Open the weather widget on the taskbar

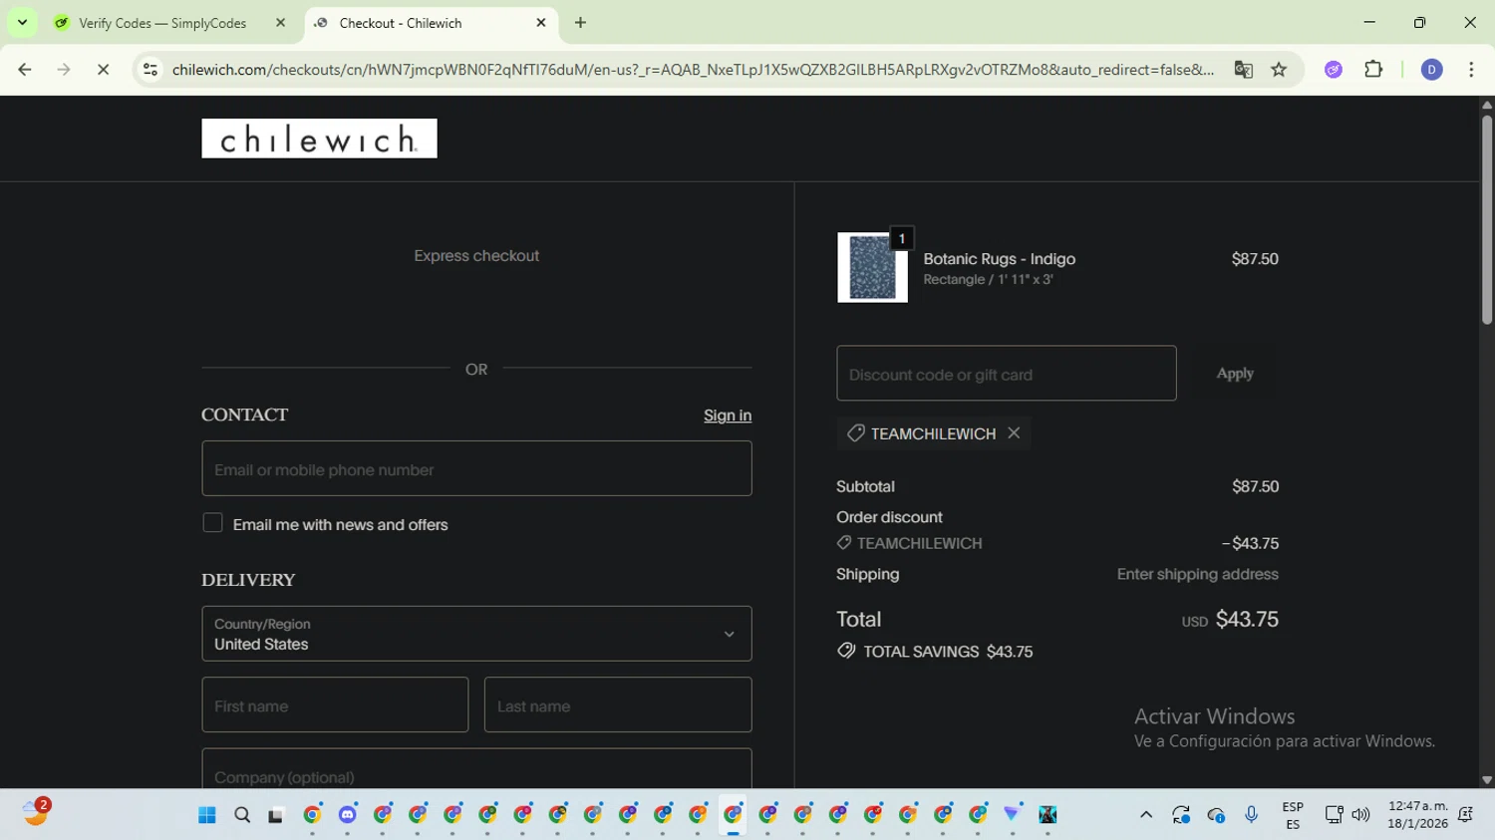click(36, 813)
